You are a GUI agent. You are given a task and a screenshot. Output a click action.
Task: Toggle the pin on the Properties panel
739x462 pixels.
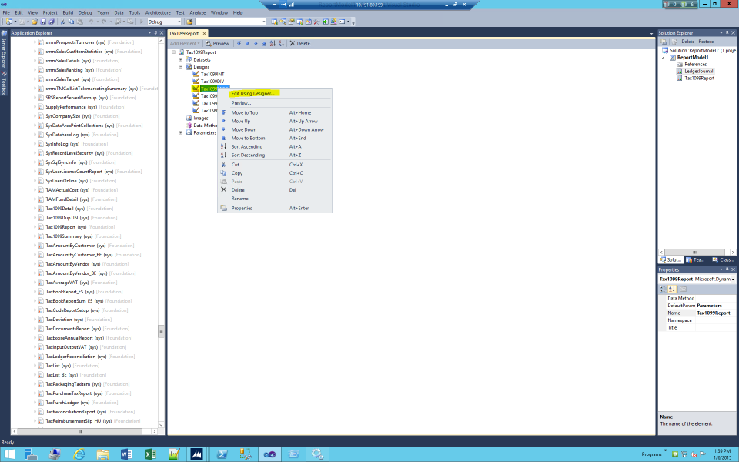pyautogui.click(x=727, y=269)
